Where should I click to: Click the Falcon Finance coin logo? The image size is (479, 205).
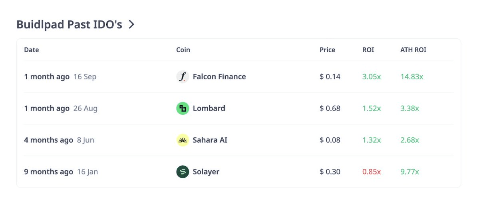pyautogui.click(x=183, y=77)
